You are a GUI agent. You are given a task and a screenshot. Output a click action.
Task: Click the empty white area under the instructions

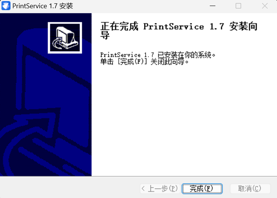click(x=184, y=121)
